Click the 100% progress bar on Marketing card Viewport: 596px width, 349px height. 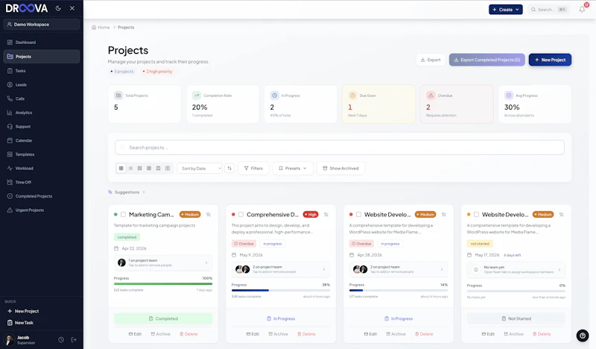tap(163, 283)
